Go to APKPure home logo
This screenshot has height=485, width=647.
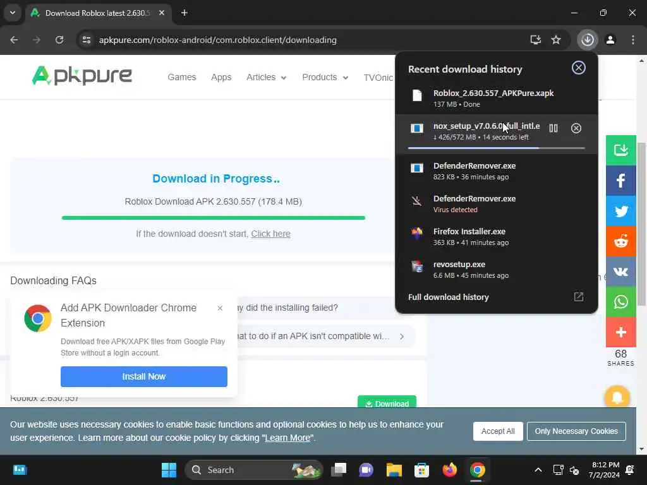point(82,76)
